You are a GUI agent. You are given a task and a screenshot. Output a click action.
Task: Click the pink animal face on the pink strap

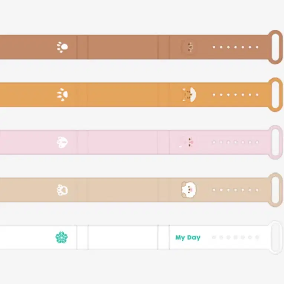189,142
